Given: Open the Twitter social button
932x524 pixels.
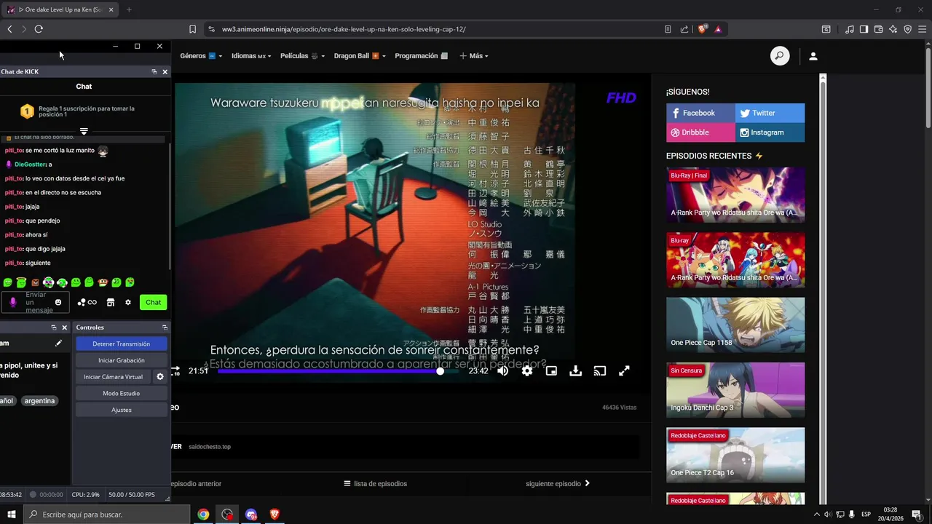Looking at the screenshot, I should point(770,113).
